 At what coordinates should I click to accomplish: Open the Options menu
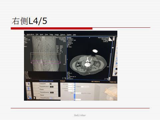pyautogui.click(x=63, y=35)
